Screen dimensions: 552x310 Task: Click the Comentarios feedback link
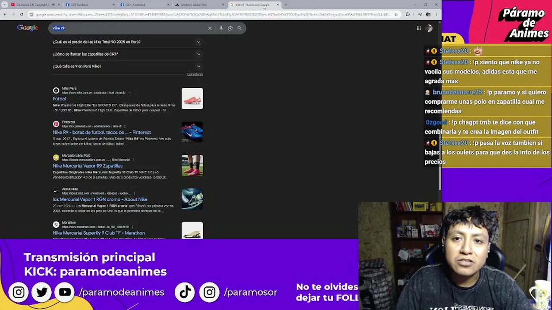tap(195, 74)
